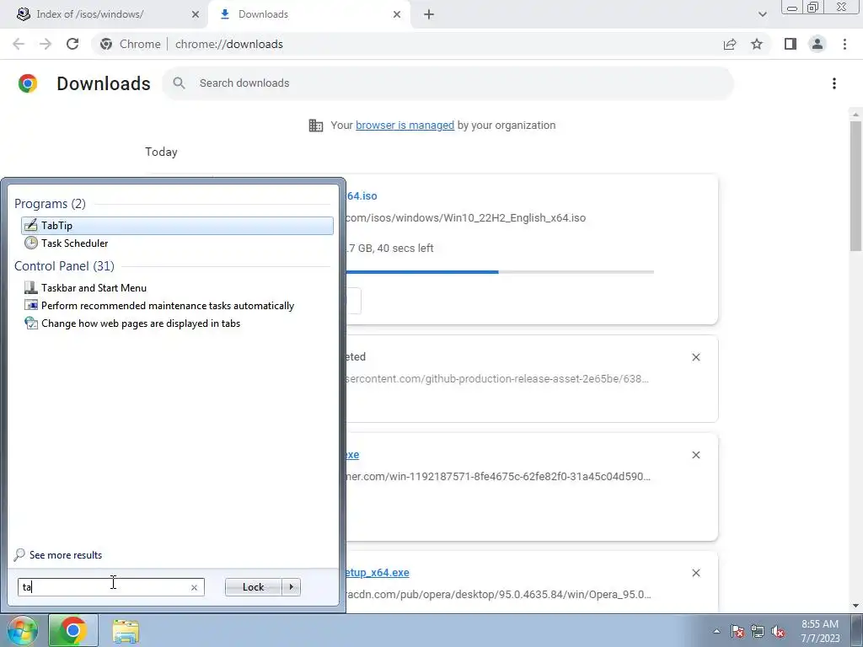This screenshot has width=863, height=647.
Task: Go back in Chrome
Action: click(x=19, y=44)
